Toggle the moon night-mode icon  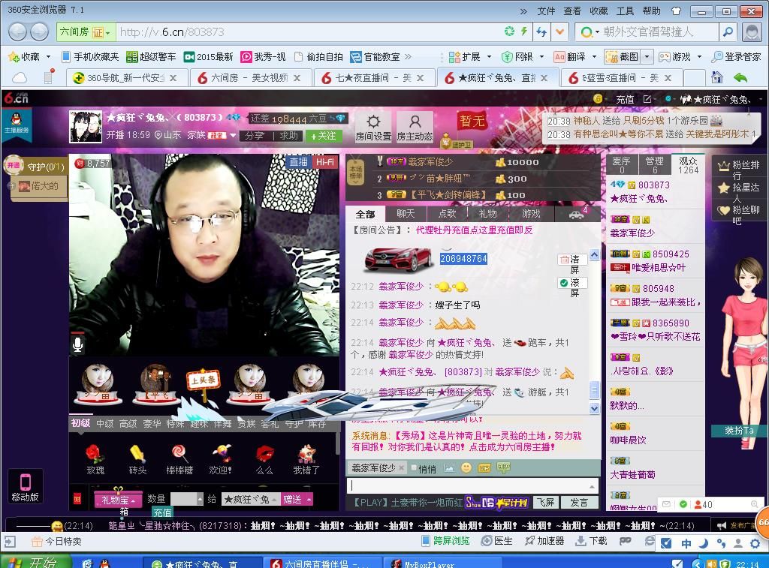(x=703, y=543)
